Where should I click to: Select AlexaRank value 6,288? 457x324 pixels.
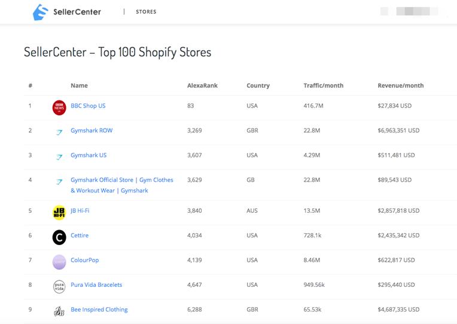[x=194, y=310]
